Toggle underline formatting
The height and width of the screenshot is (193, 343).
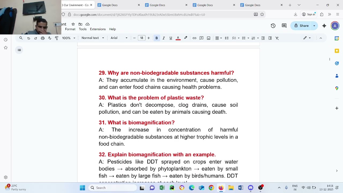171,38
